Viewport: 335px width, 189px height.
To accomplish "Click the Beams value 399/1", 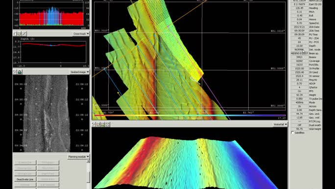I will pyautogui.click(x=299, y=57).
